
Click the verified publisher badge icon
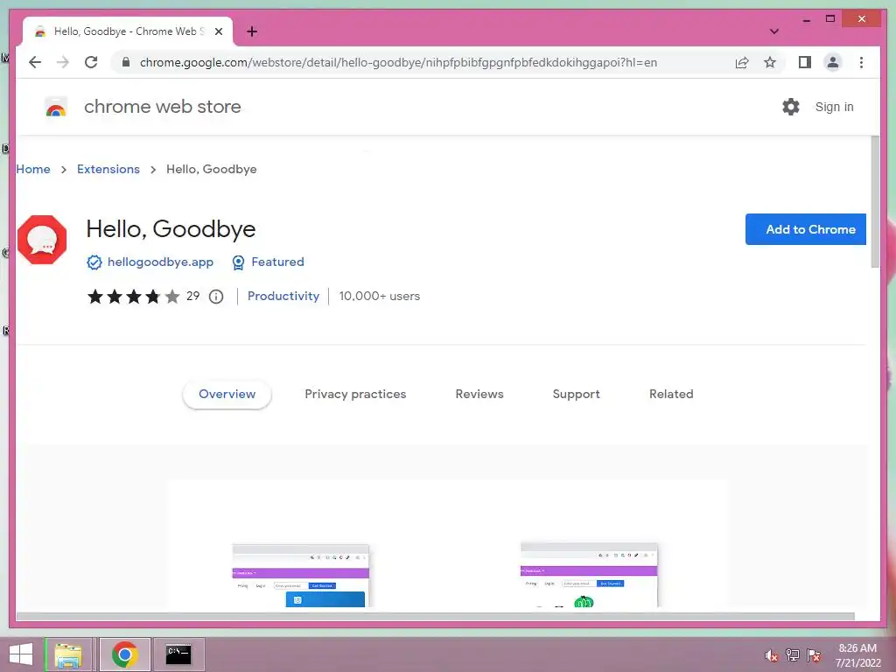(x=94, y=262)
